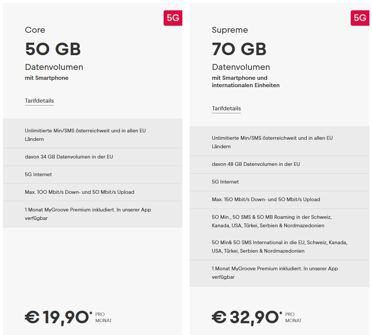372x335 pixels.
Task: Open Tarifdetails for the Core plan
Action: [39, 101]
